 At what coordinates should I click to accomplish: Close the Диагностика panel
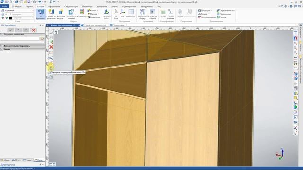pos(43,165)
